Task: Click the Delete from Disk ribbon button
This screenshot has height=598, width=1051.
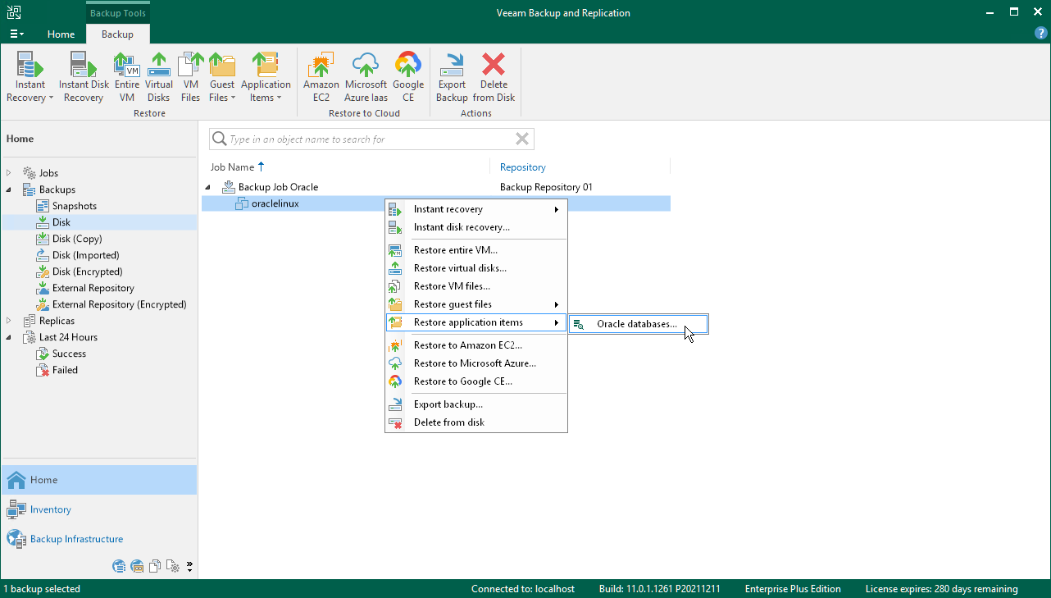Action: [x=494, y=77]
